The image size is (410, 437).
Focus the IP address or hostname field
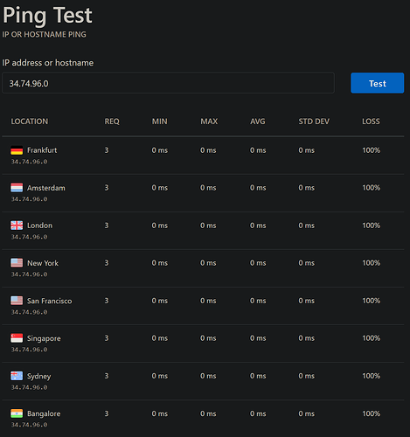[x=168, y=83]
